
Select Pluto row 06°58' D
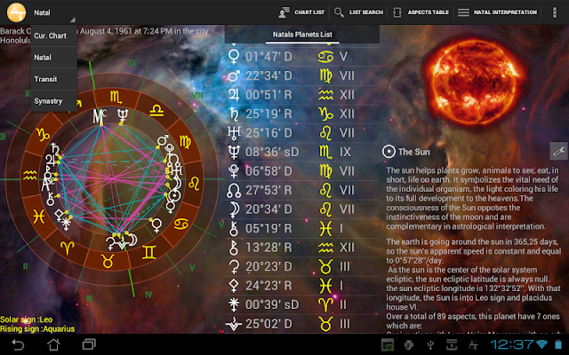(x=302, y=171)
